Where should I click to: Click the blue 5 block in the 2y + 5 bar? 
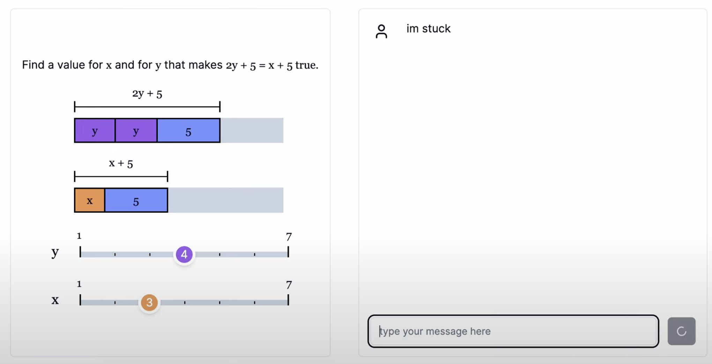[x=188, y=131]
